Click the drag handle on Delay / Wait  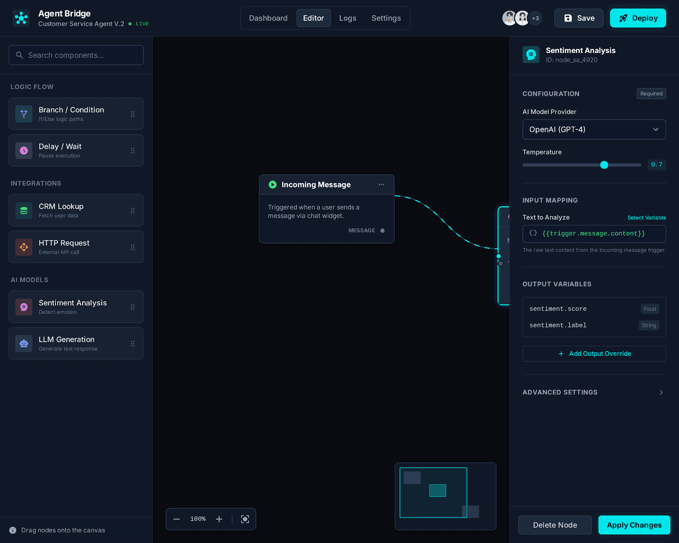pos(132,151)
